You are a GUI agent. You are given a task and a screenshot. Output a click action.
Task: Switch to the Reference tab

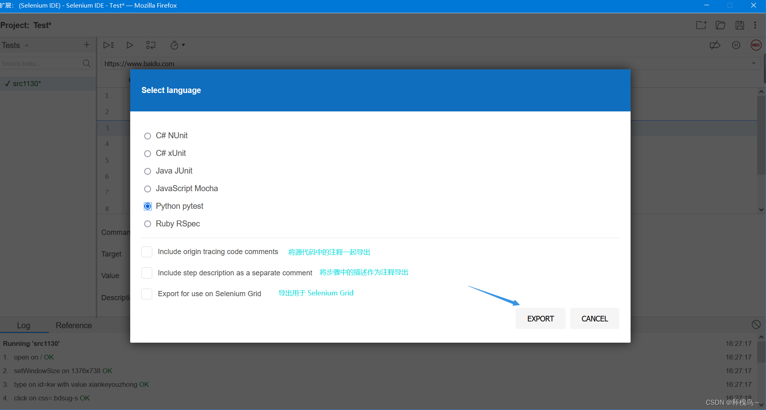pos(74,325)
